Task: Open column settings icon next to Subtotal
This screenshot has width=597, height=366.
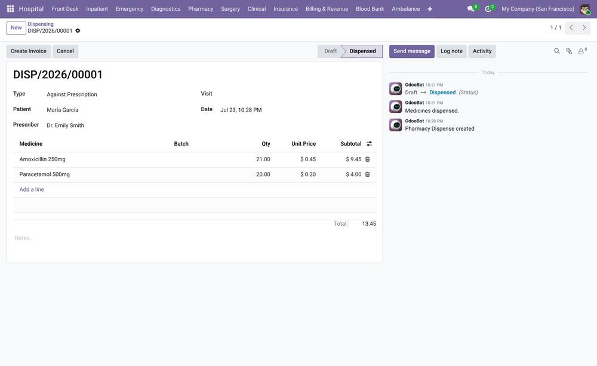Action: pyautogui.click(x=369, y=144)
